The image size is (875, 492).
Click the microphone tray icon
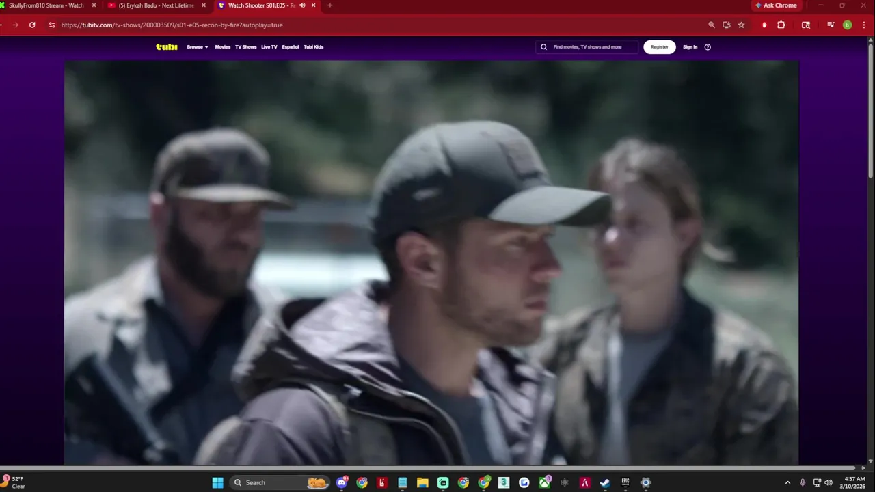coord(803,482)
